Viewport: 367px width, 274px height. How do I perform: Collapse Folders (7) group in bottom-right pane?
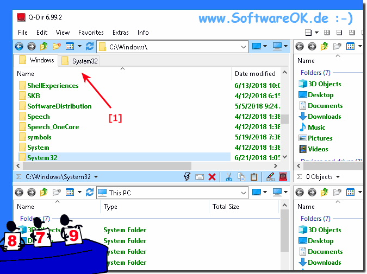click(315, 219)
